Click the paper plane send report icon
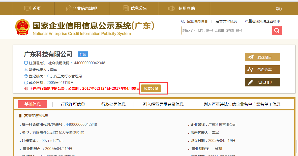This screenshot has width=298, height=156. 251,57
